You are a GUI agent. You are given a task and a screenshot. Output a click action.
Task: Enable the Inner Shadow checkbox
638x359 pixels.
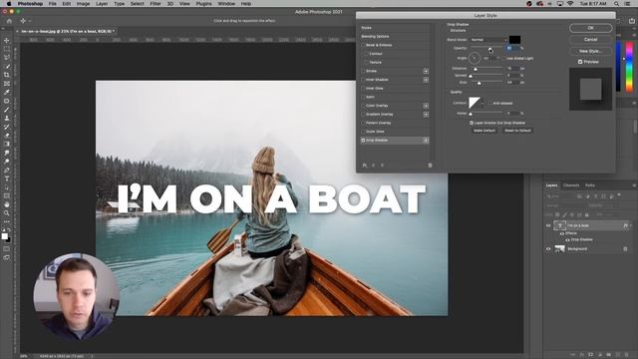coord(363,80)
